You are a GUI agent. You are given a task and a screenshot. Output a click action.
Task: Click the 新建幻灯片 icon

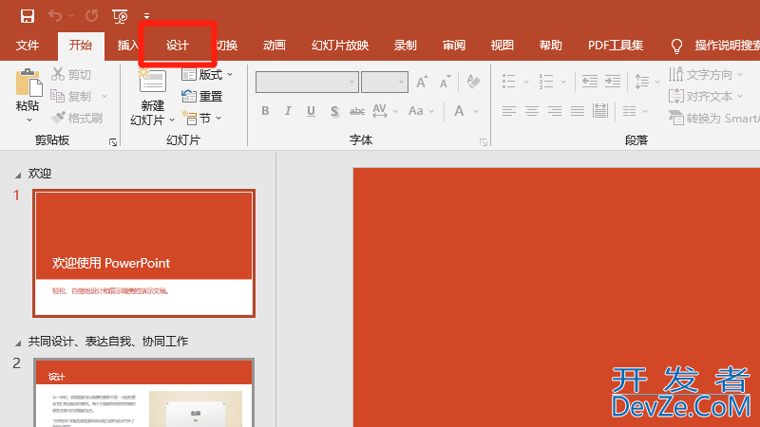[x=152, y=80]
